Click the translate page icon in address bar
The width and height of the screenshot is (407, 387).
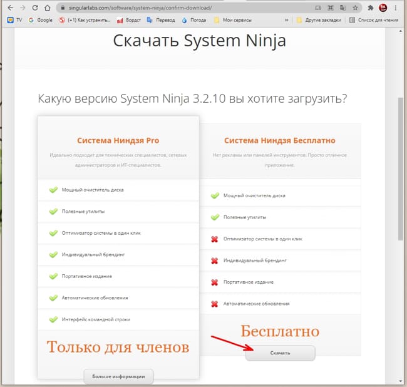pyautogui.click(x=343, y=8)
